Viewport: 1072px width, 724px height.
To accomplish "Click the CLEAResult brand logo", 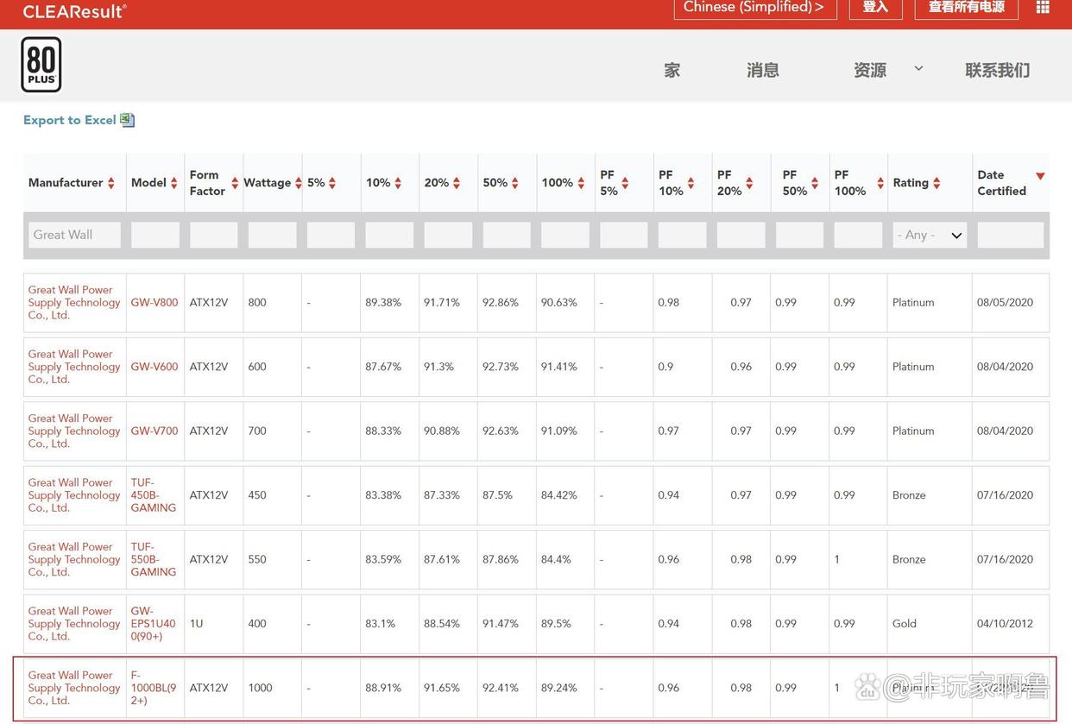I will (x=74, y=11).
